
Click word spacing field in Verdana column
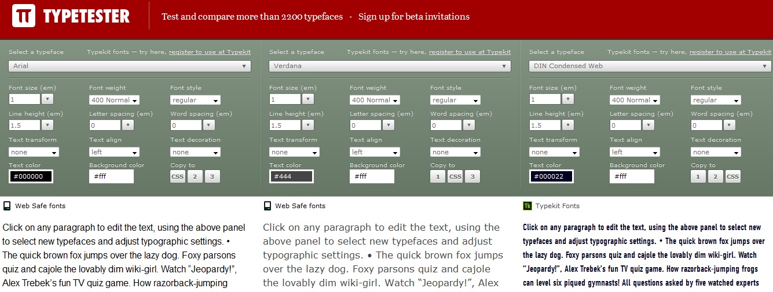(x=446, y=125)
